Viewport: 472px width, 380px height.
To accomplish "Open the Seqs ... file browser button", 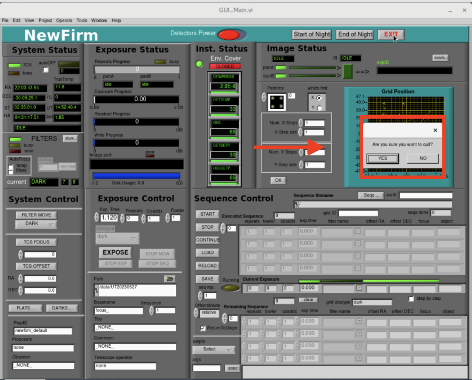I will click(371, 195).
